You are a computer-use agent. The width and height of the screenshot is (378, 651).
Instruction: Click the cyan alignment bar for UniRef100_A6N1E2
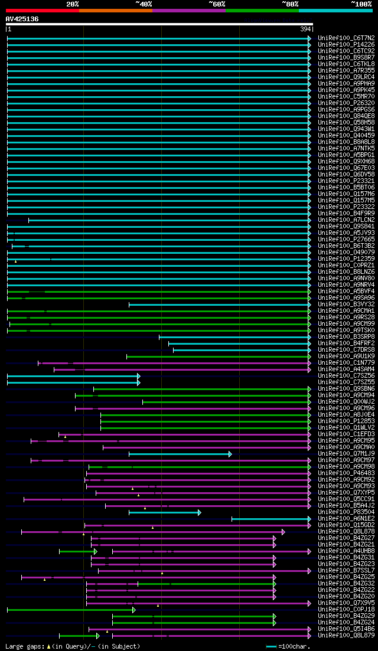point(271,519)
